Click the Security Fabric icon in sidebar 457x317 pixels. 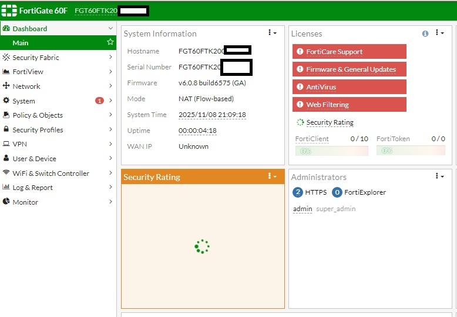(x=6, y=57)
